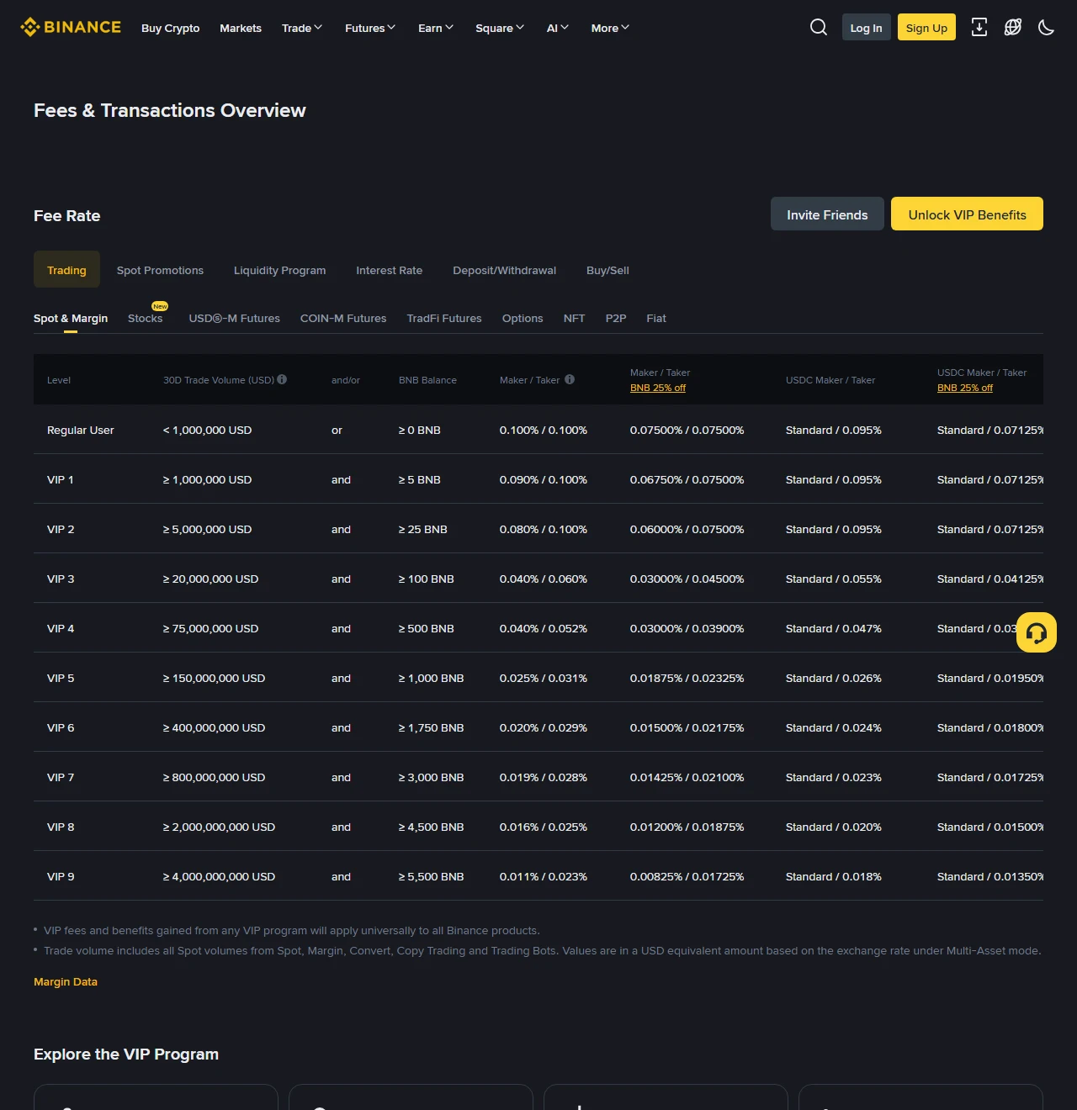1077x1110 pixels.
Task: Select the USD®-M Futures sub-tab
Action: tap(234, 318)
